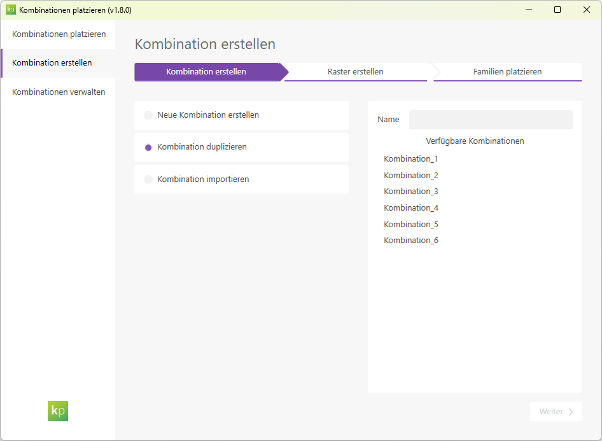Image resolution: width=602 pixels, height=441 pixels.
Task: Go to 'Kombination erstellen' via the sidebar
Action: coord(52,62)
